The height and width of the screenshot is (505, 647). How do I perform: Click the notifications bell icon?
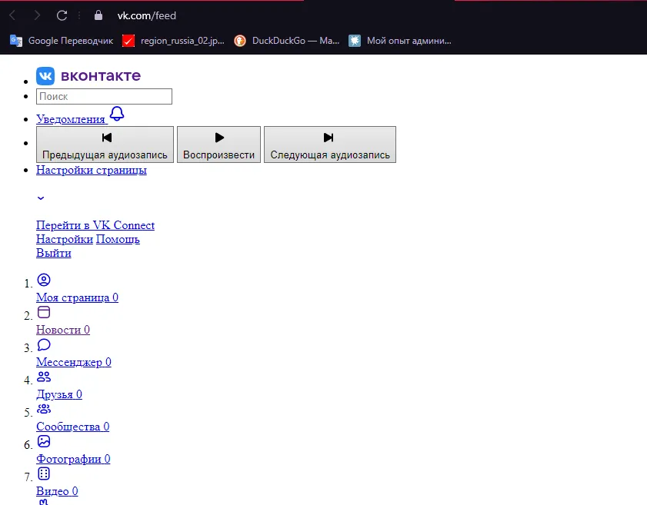tap(117, 113)
